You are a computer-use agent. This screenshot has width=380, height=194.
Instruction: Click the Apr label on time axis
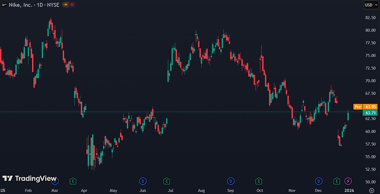point(84,191)
